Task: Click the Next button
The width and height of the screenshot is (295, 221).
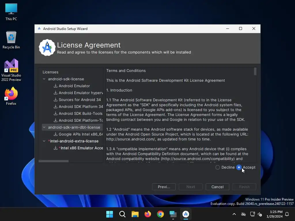Action: (x=191, y=187)
